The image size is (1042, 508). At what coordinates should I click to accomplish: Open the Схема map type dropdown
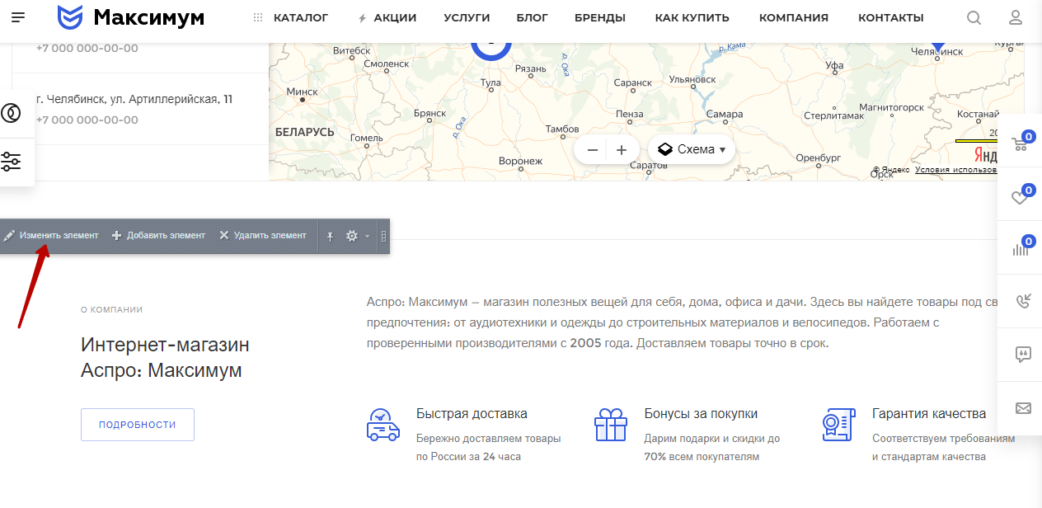pyautogui.click(x=692, y=150)
